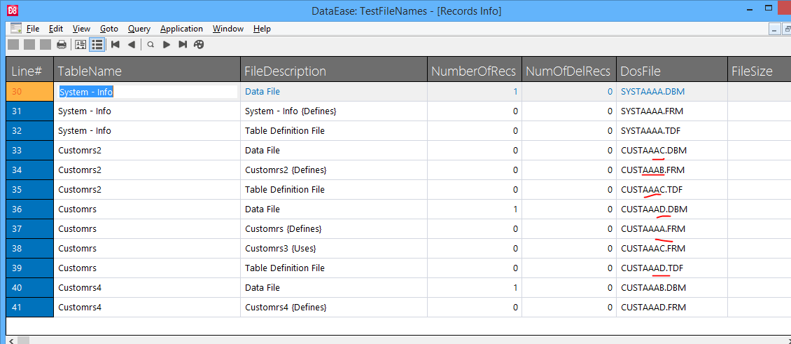Open the Query menu
Image resolution: width=791 pixels, height=344 pixels.
(x=139, y=29)
